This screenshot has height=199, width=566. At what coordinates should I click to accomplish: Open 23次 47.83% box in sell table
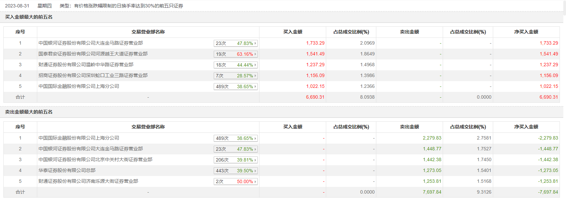click(236, 149)
